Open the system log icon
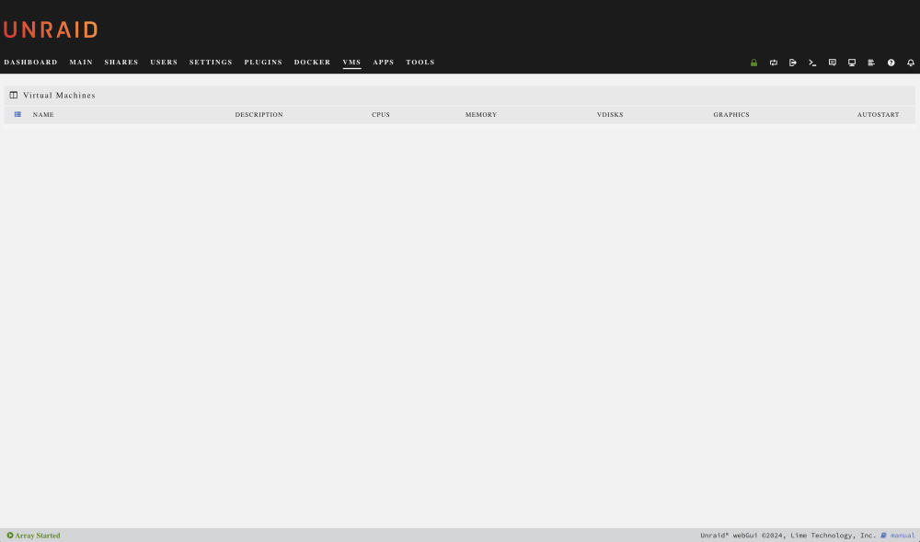Screen dimensions: 920x542 pyautogui.click(x=871, y=63)
